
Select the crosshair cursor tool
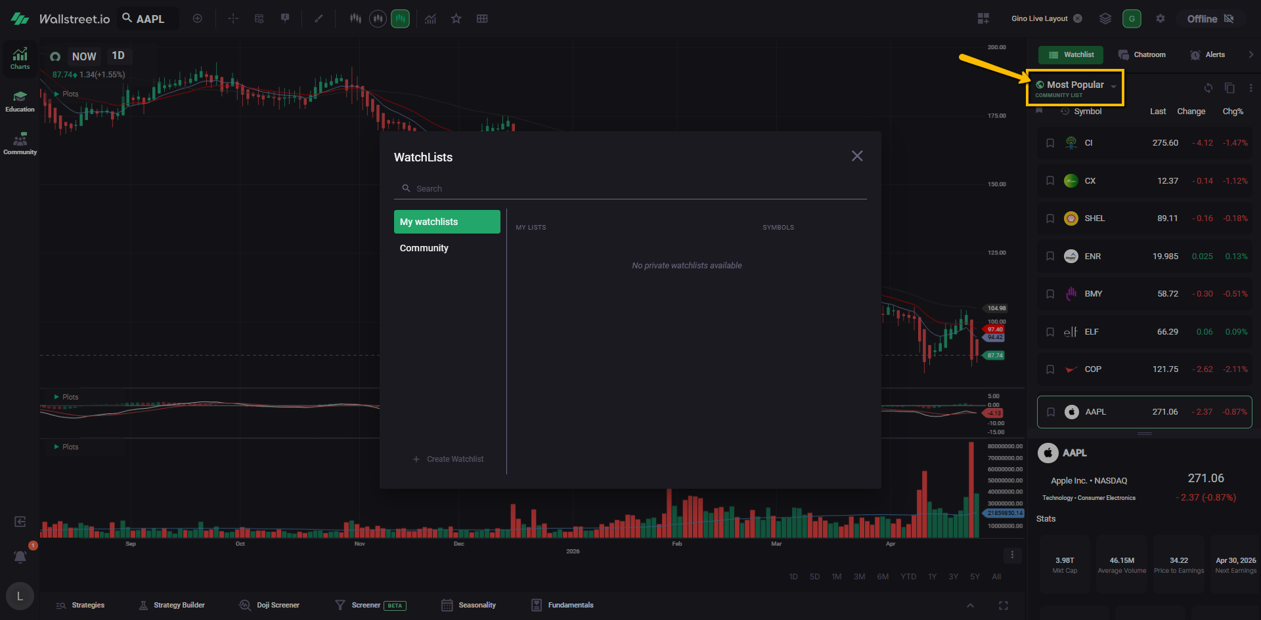coord(233,19)
